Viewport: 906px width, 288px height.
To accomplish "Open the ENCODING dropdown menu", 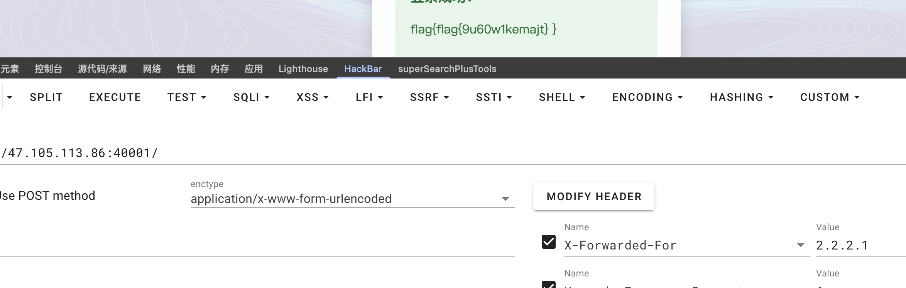I will [x=647, y=97].
